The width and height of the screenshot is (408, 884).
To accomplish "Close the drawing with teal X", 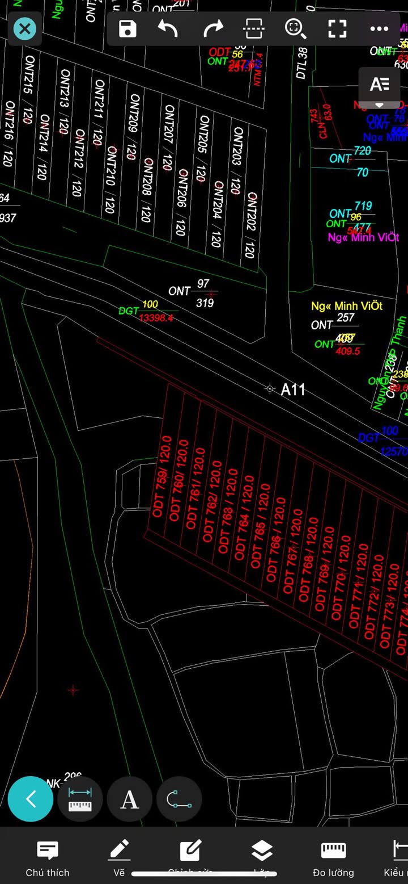I will click(x=24, y=28).
